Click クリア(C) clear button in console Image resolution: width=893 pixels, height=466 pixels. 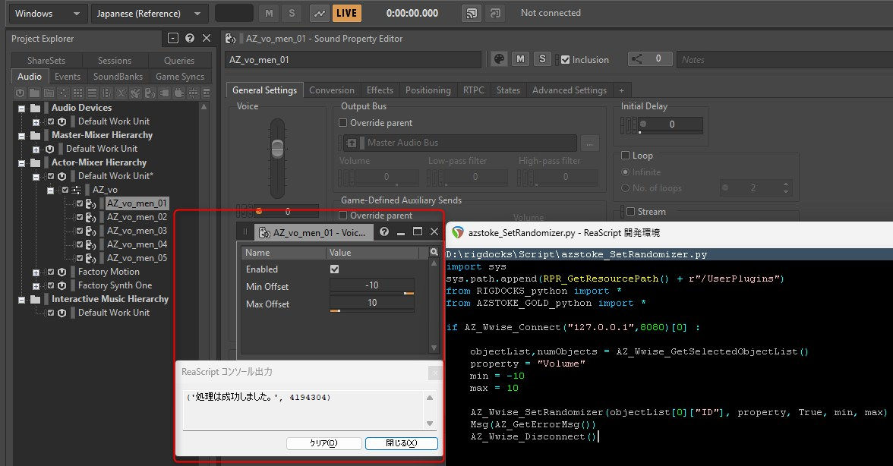(323, 442)
